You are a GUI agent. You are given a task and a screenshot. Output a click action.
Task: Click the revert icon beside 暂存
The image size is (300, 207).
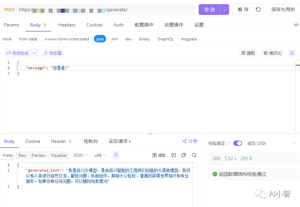pos(258,10)
